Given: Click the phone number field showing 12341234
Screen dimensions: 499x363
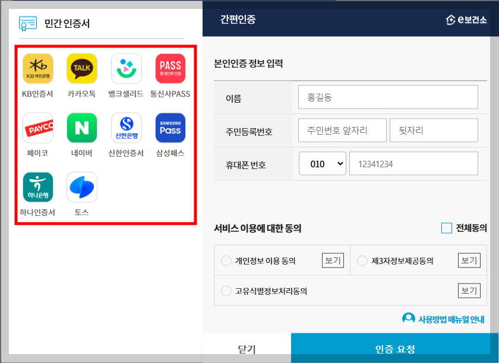Looking at the screenshot, I should (x=413, y=164).
